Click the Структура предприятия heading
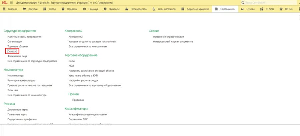Viewport: 300px width, 136px height. tap(20, 31)
